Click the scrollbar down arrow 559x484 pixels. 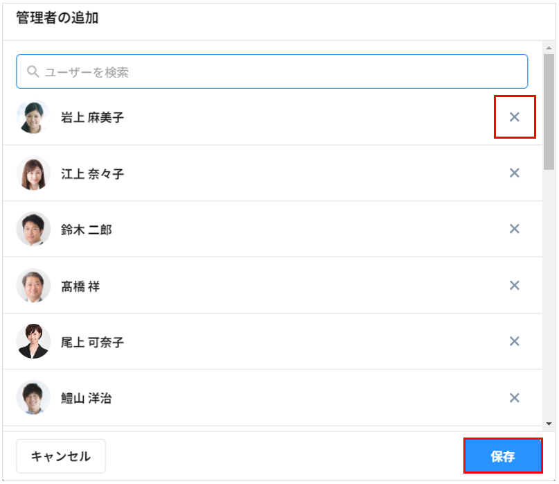point(549,424)
